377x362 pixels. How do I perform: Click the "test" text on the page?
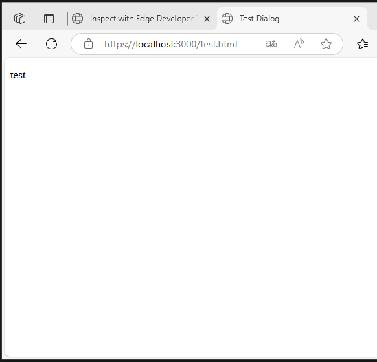18,76
